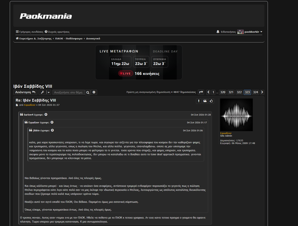Screen dimensions: 298x226
Task: Click the paokkerkir avatar thumbnail
Action: pyautogui.click(x=240, y=32)
